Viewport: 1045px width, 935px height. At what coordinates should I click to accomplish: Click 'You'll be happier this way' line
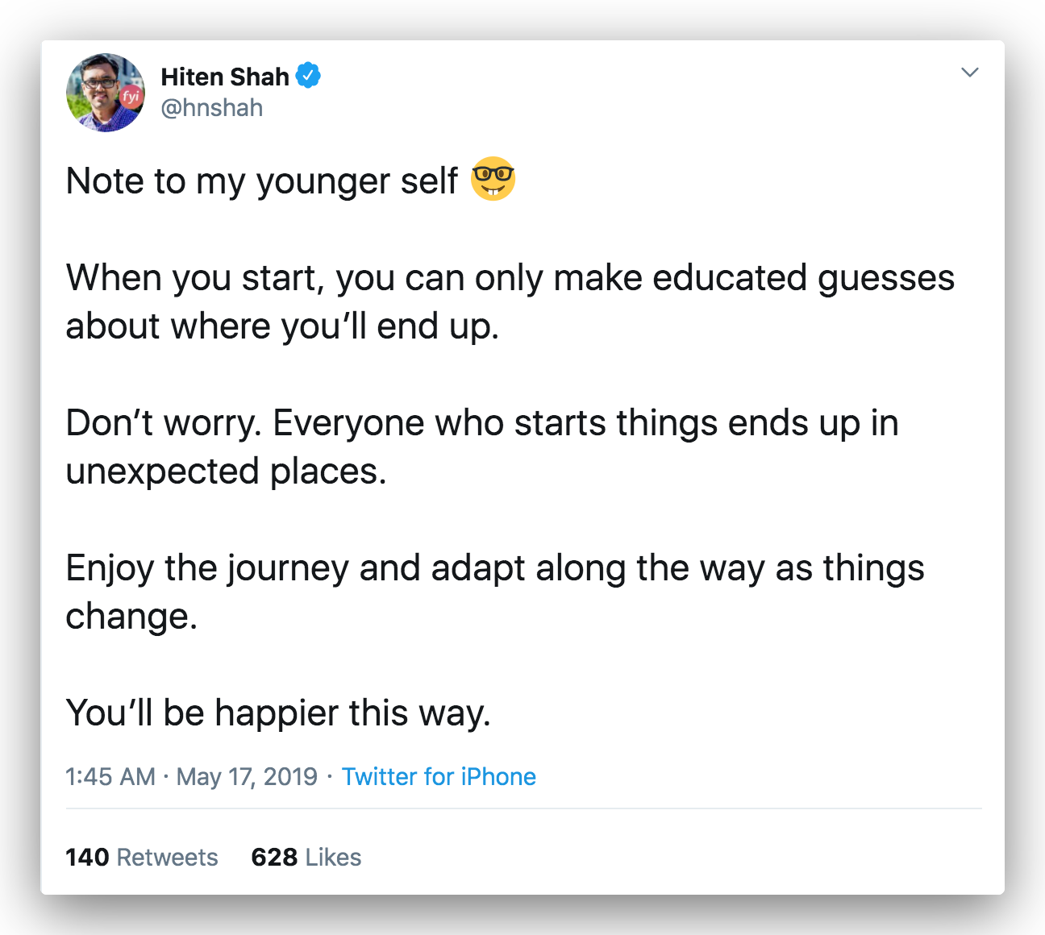click(x=278, y=713)
